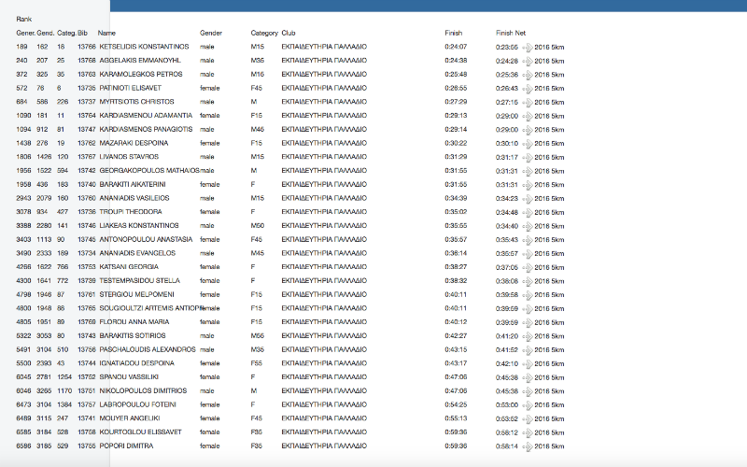Image resolution: width=747 pixels, height=467 pixels.
Task: Click the arrow icon in KETSELIDIS KONSTANTINOS row
Action: coord(528,48)
